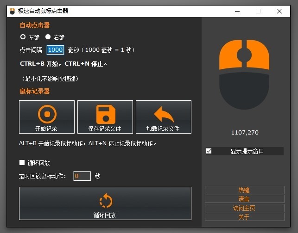Open the 关于 about dialog
This screenshot has width=298, height=233.
point(244,217)
